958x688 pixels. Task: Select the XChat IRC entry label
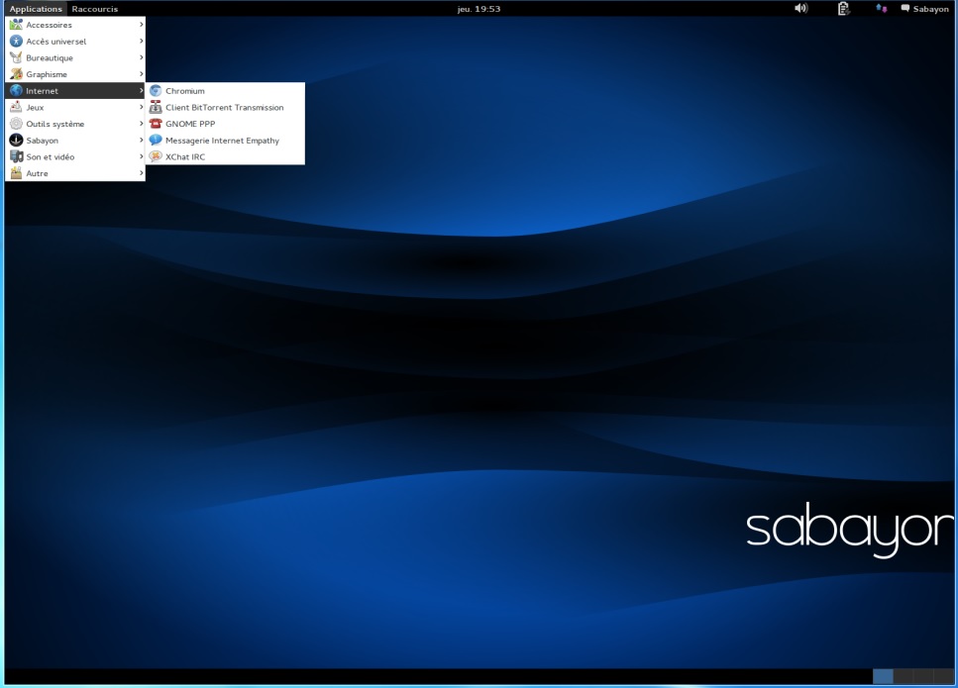point(185,156)
